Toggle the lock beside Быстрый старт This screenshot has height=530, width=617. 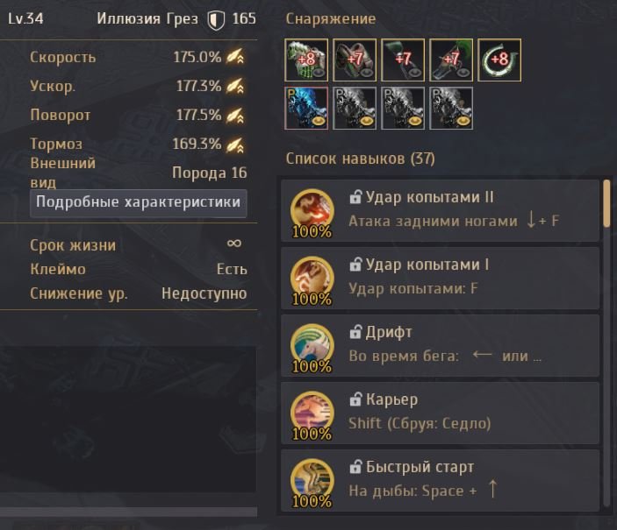[355, 467]
